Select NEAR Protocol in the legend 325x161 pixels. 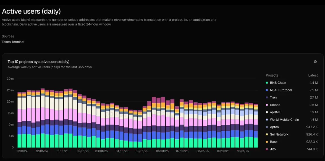tap(281, 90)
